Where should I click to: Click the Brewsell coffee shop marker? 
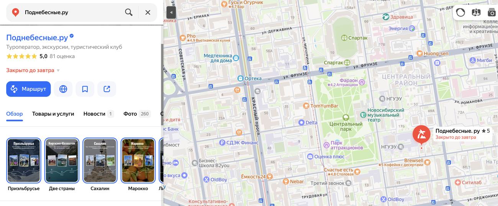[428, 162]
